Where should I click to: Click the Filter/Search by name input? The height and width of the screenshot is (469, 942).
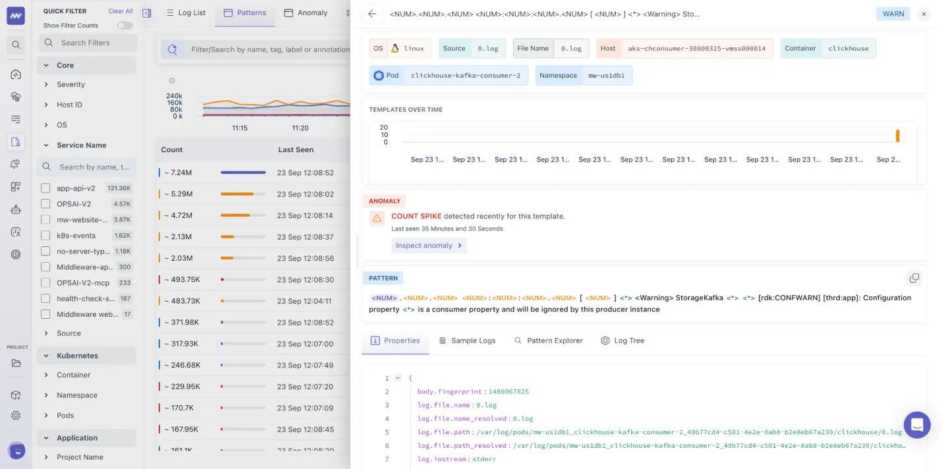[x=270, y=49]
